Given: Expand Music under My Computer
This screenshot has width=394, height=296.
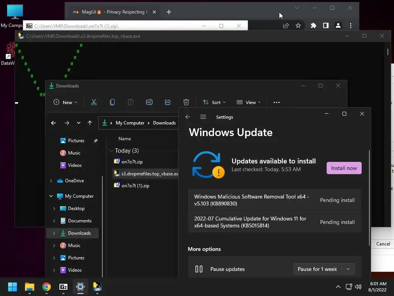Looking at the screenshot, I should tap(54, 246).
